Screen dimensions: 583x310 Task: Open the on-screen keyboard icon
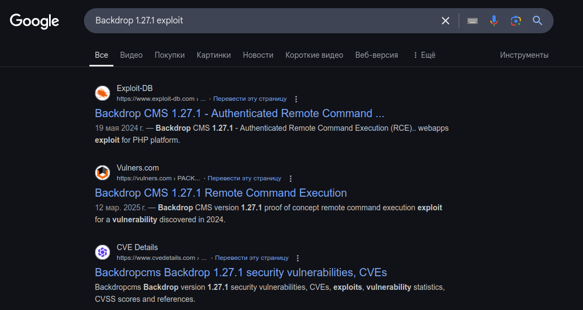coord(473,21)
